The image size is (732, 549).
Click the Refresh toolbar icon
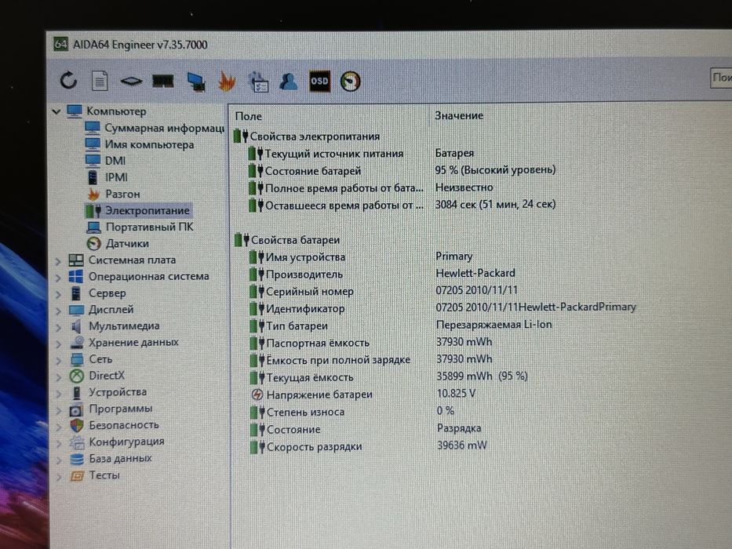coord(68,80)
